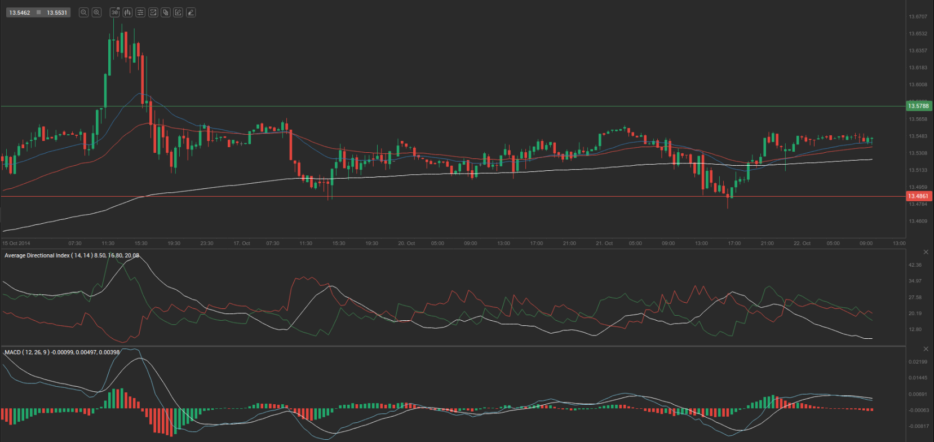
Task: Click the 22 Oct date on time axis
Action: [802, 244]
